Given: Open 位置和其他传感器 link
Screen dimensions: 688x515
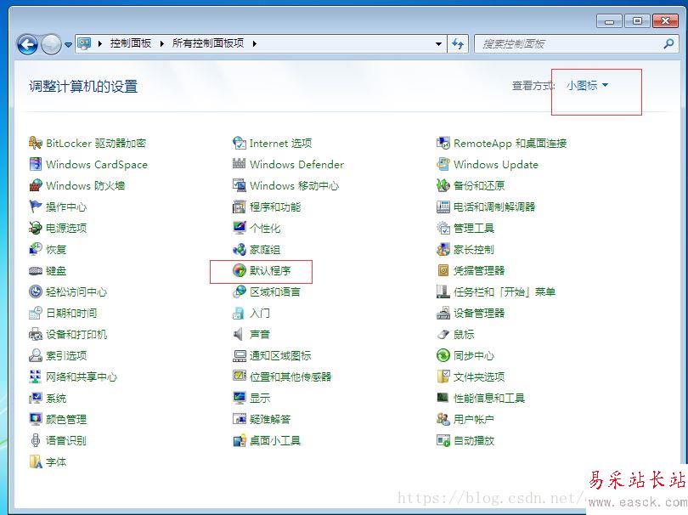Looking at the screenshot, I should point(290,376).
